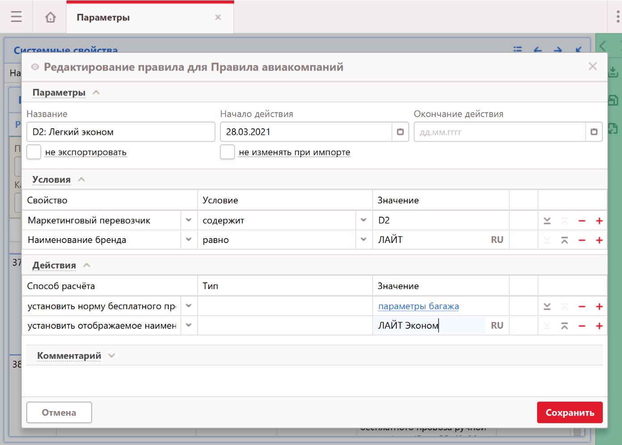Tick the не изменять при импорте checkbox

[227, 152]
